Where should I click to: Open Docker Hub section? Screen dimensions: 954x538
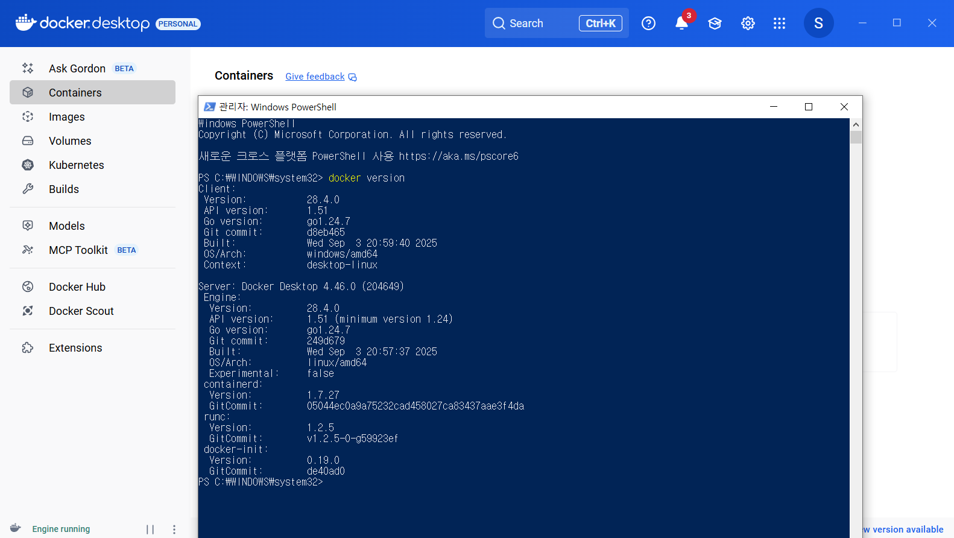point(92,286)
